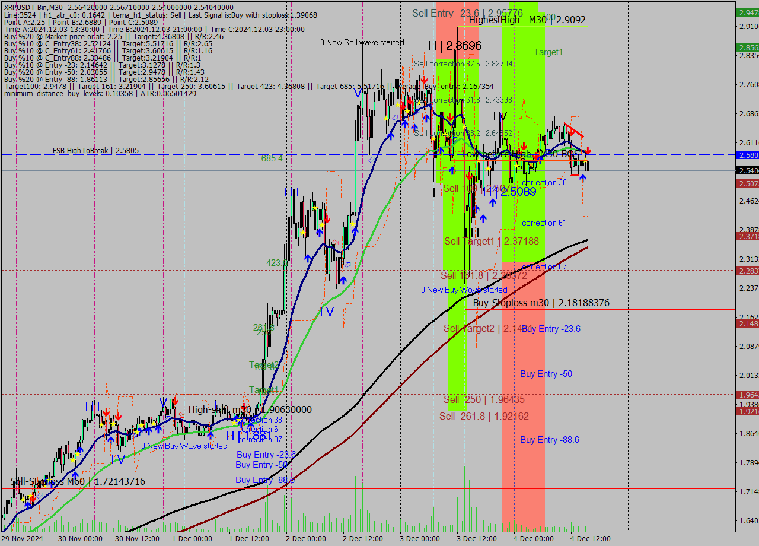The height and width of the screenshot is (546, 759).
Task: Select the Sell 261.8 1.92162 label
Action: point(484,416)
